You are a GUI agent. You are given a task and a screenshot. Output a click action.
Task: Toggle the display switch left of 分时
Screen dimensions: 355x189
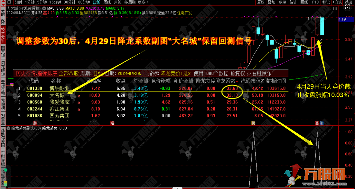[x=9, y=3]
